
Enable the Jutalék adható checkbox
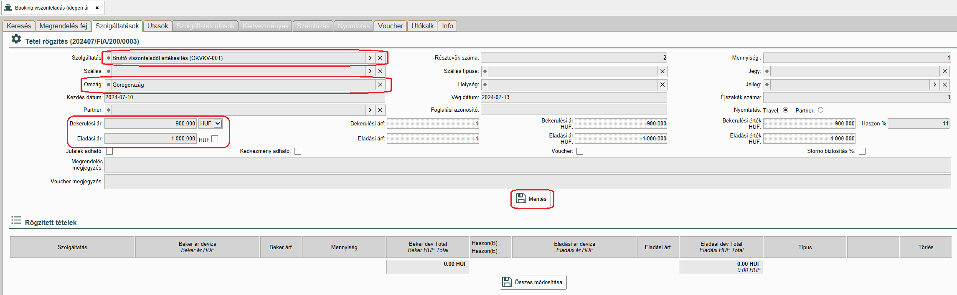[109, 151]
